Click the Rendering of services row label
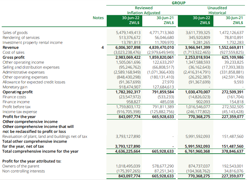Image resolution: width=247 pixels, height=180 pixels. click(21, 38)
